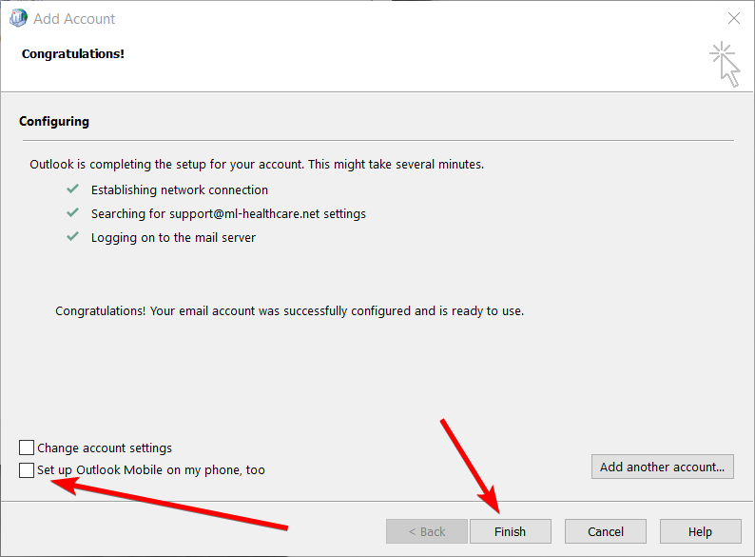Open Help for Add Account
This screenshot has width=755, height=557.
(700, 531)
